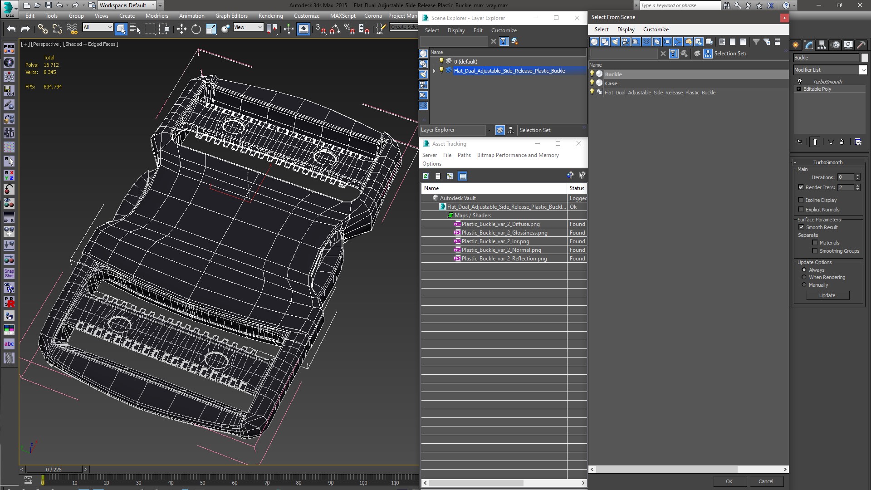Open the View reference coordinate dropdown
871x490 pixels.
pos(248,27)
